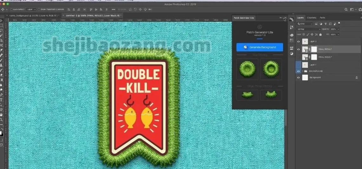The width and height of the screenshot is (362, 169).
Task: Select the Brush tool
Action: 1,60
